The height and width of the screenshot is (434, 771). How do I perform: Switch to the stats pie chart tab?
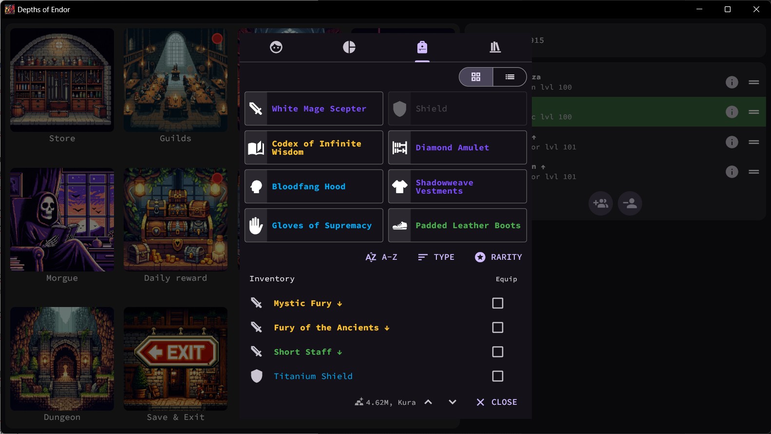pos(349,47)
